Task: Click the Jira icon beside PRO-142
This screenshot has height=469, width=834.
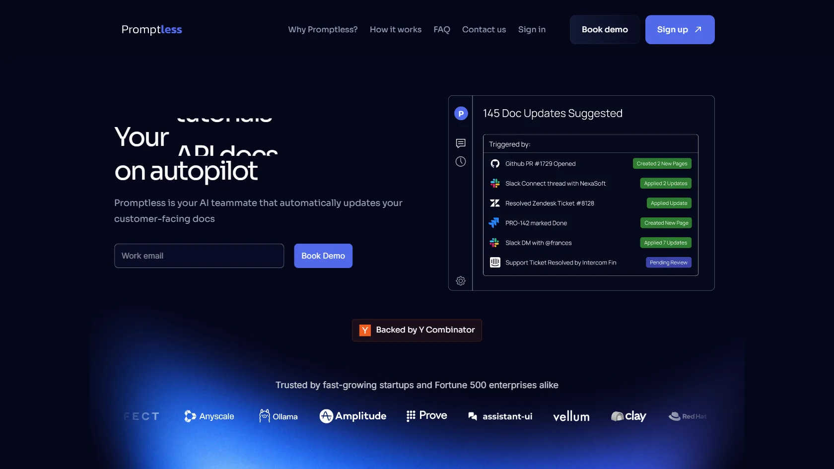Action: (x=494, y=223)
